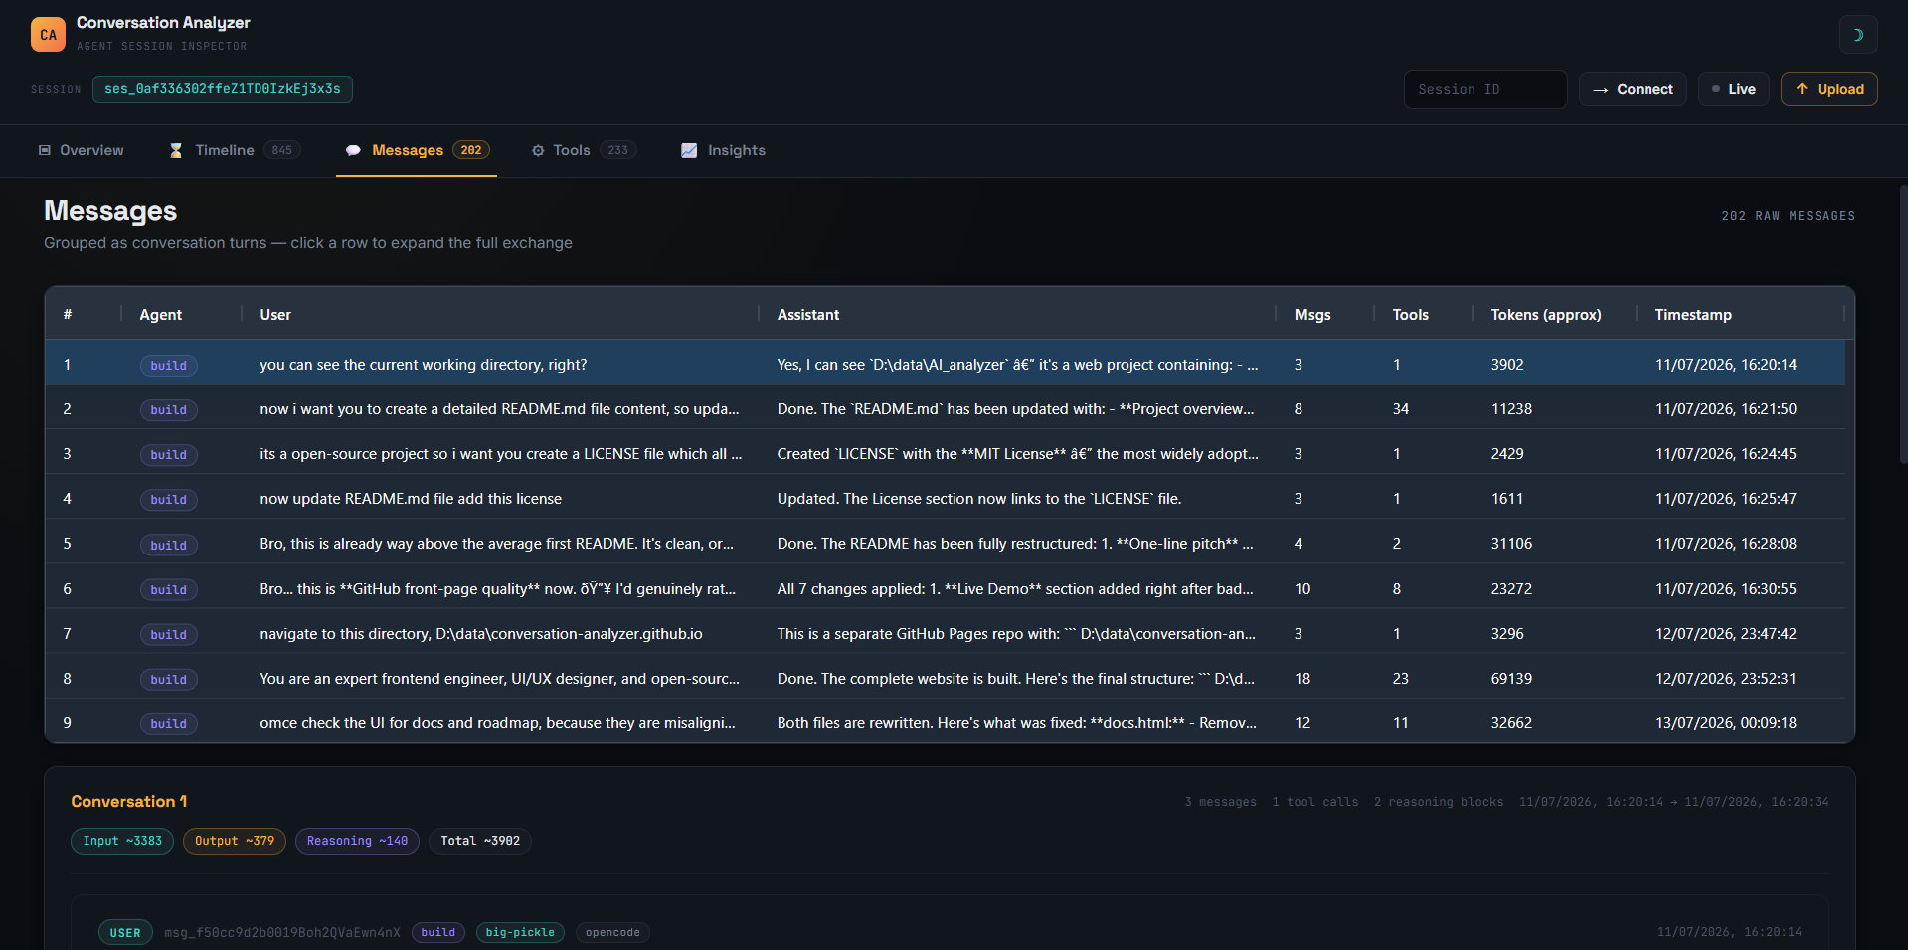Click the Conversation Analyzer title

click(x=163, y=23)
